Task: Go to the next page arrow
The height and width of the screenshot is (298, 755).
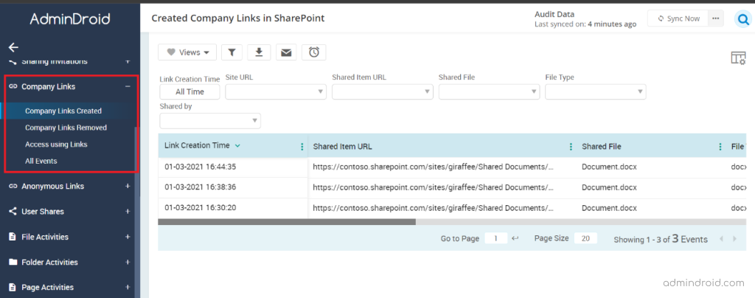Action: tap(734, 239)
